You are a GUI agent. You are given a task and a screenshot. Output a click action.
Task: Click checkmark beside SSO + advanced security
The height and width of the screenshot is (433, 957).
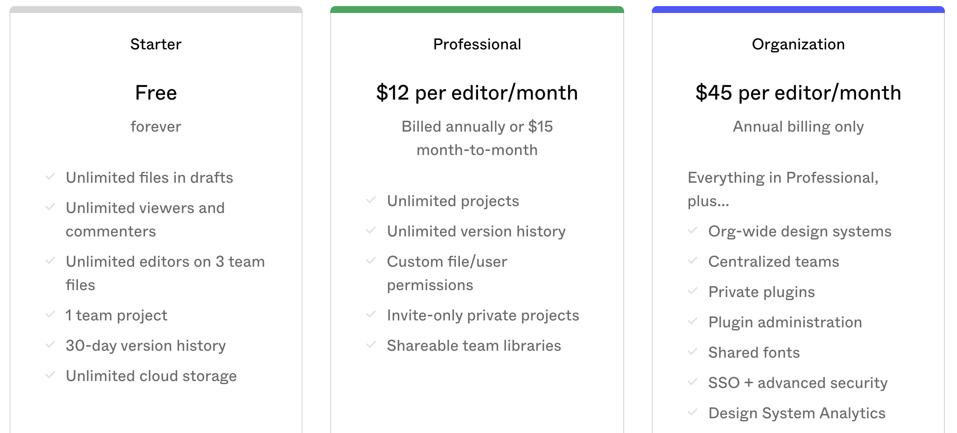[693, 382]
